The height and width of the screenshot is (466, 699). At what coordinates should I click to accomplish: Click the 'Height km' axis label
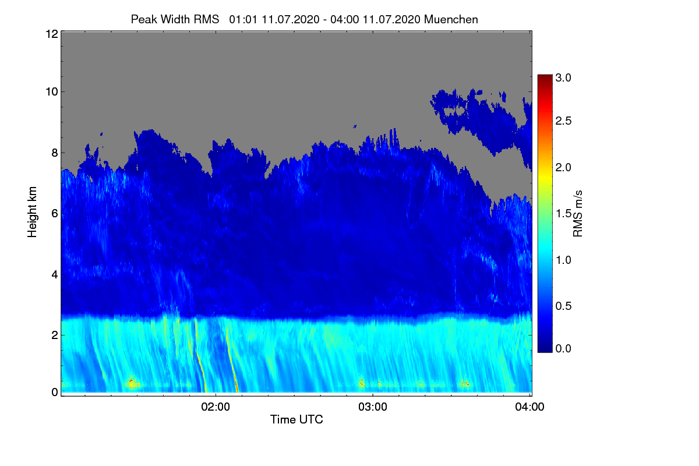pos(33,213)
